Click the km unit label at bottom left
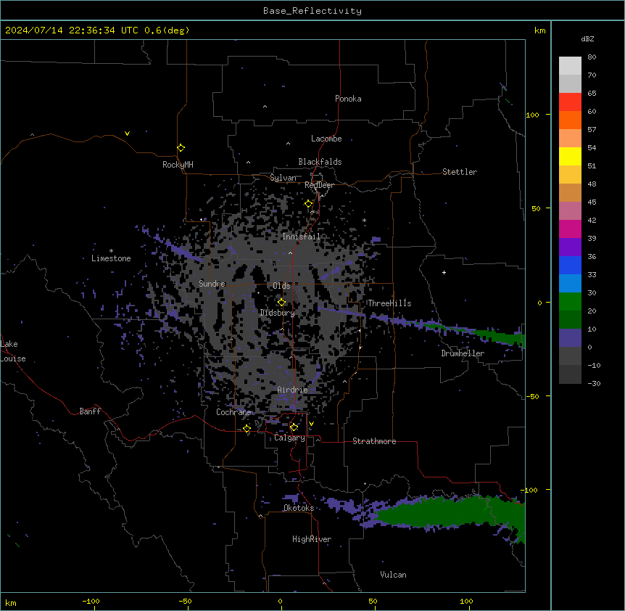This screenshot has height=611, width=625. pyautogui.click(x=11, y=602)
